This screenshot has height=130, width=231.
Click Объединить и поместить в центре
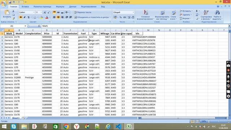pos(92,17)
